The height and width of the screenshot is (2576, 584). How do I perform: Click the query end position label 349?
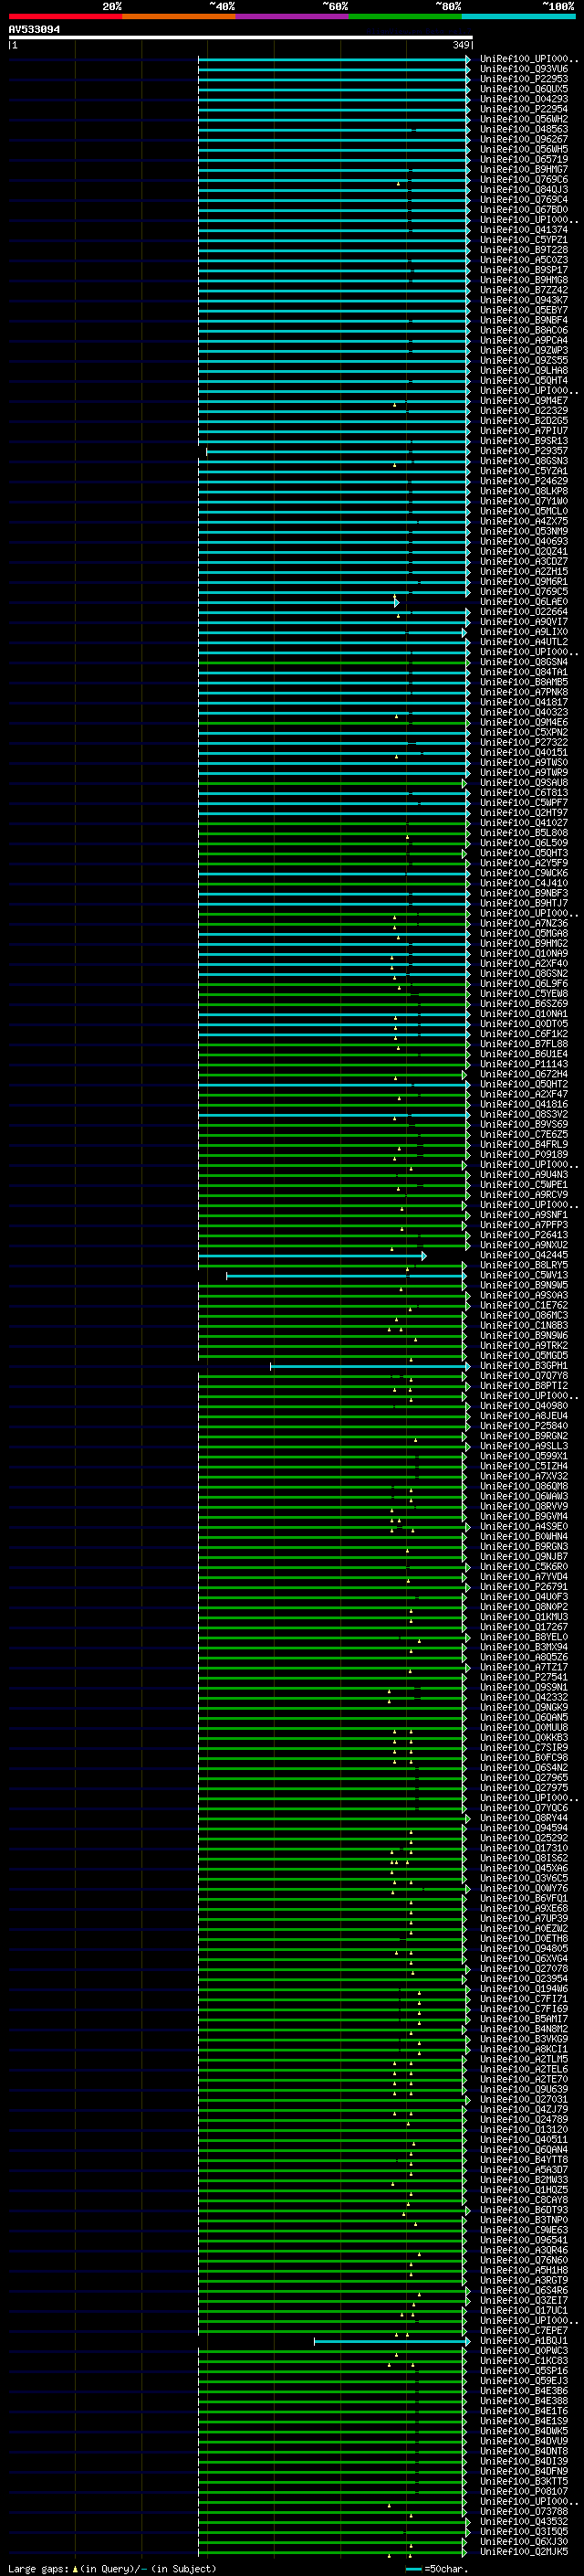click(x=461, y=45)
